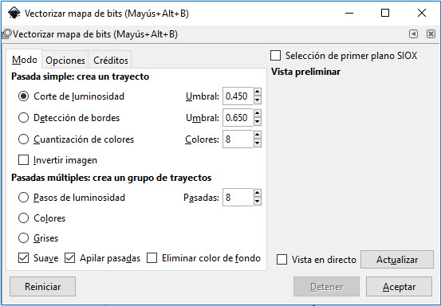
Task: Select Cuantización de colores mode
Action: point(23,139)
